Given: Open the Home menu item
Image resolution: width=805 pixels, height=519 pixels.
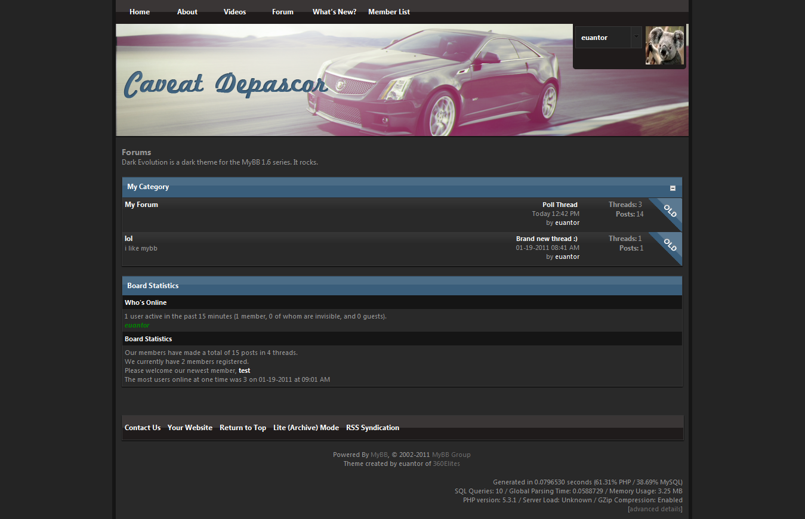Looking at the screenshot, I should pyautogui.click(x=140, y=12).
